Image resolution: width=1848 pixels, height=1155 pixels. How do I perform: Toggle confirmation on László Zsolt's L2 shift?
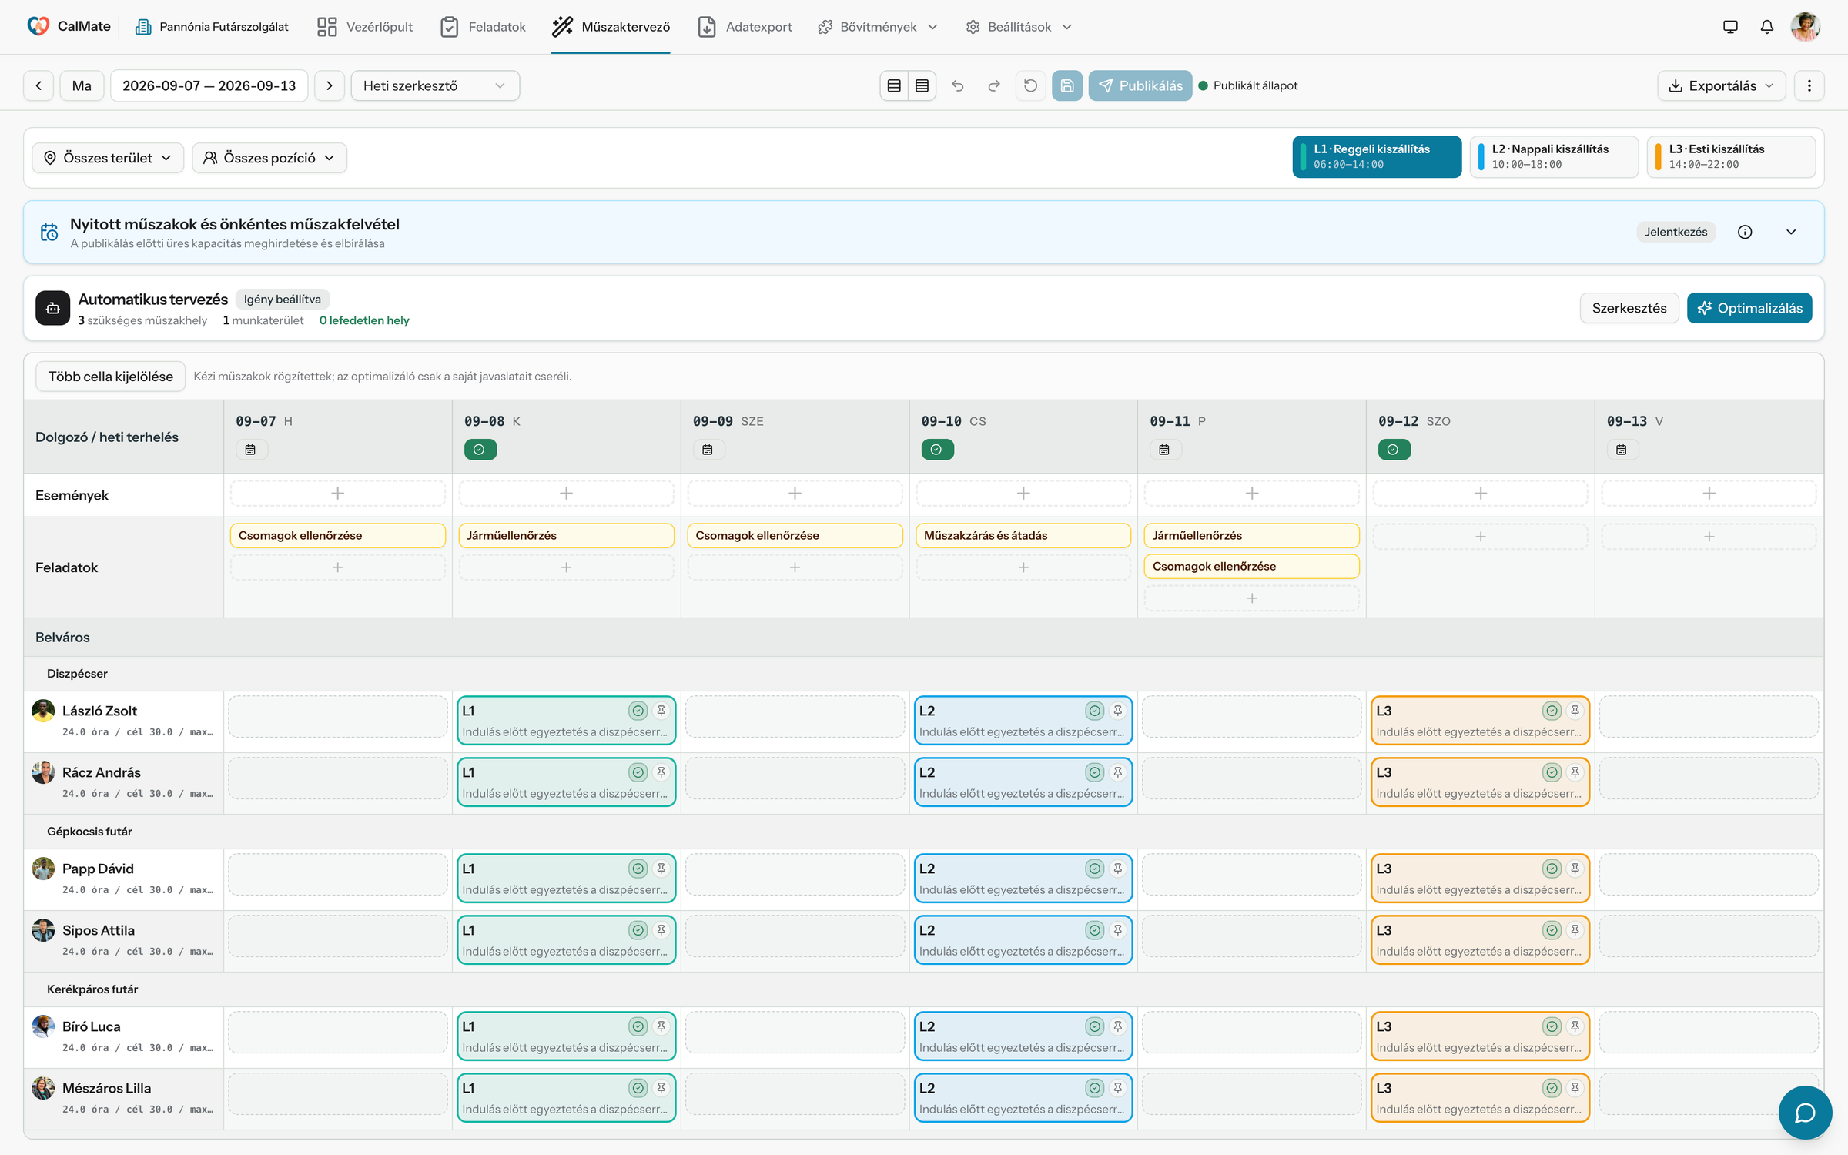(x=1095, y=711)
